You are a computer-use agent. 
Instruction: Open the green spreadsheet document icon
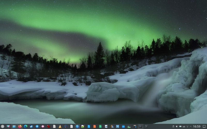pos(100,126)
